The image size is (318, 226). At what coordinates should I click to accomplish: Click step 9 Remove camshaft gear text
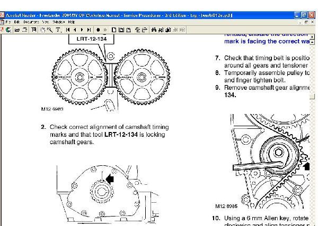267,91
